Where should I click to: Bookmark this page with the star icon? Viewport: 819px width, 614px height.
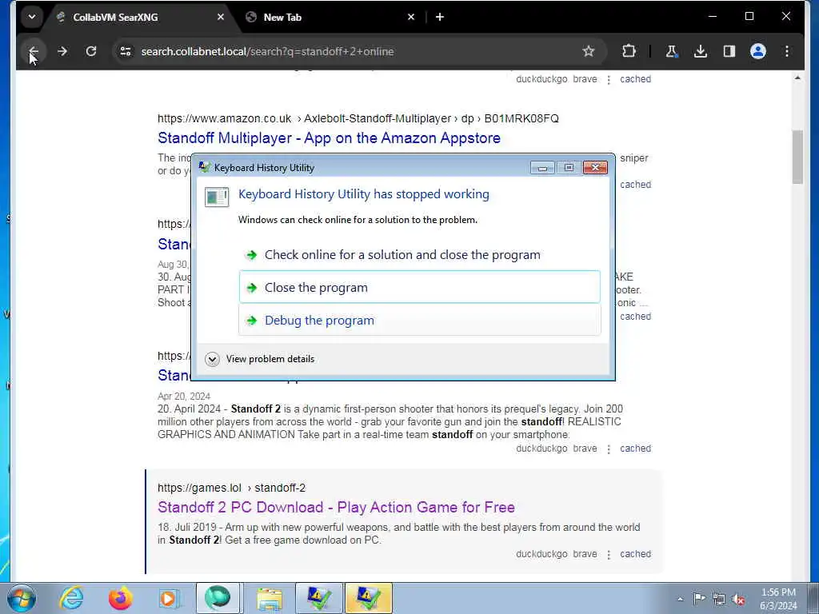(588, 51)
